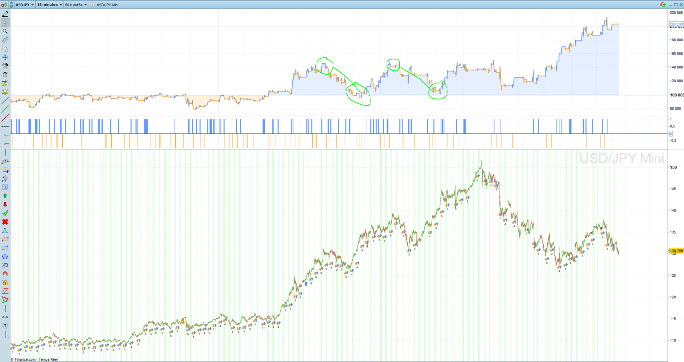Click the refresh sync icon top right
684x362 pixels.
pyautogui.click(x=663, y=5)
